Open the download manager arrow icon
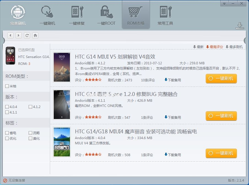The image size is (249, 185). 240,26
